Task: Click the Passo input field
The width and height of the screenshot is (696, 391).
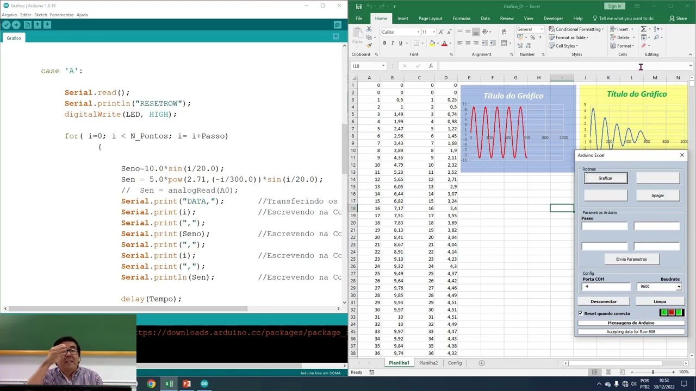Action: point(604,226)
